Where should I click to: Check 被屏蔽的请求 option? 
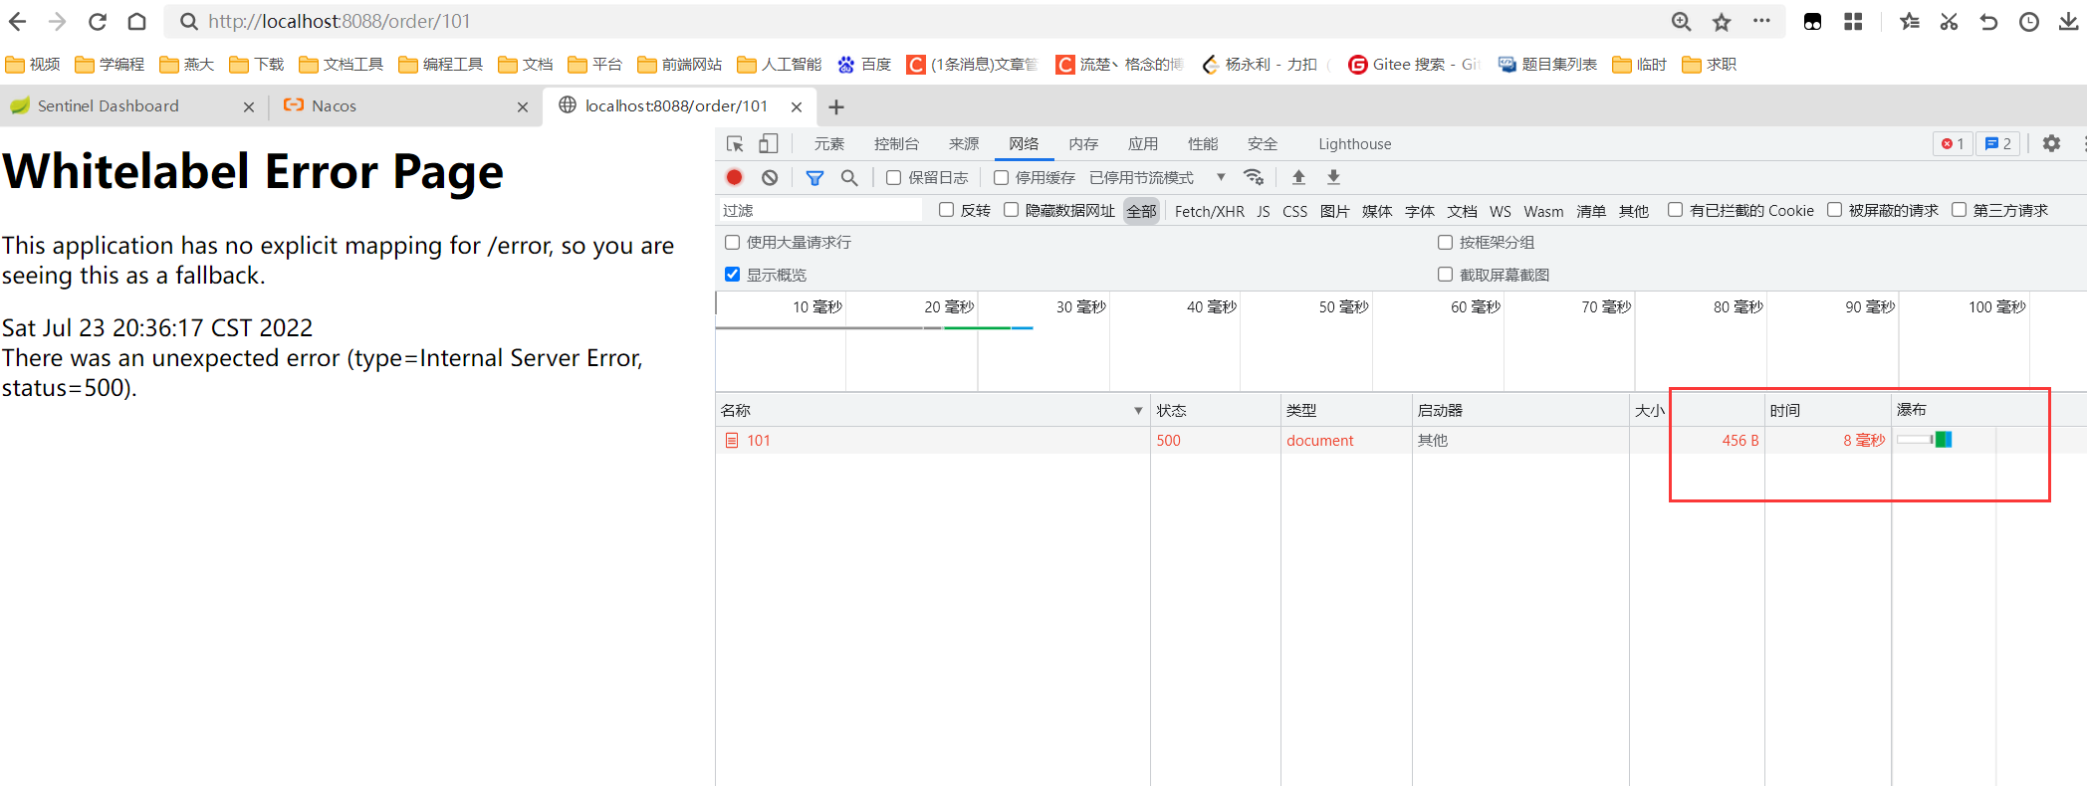click(x=1834, y=209)
